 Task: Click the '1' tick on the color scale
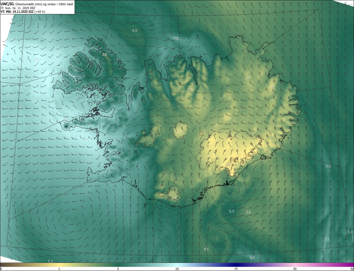[59, 269]
